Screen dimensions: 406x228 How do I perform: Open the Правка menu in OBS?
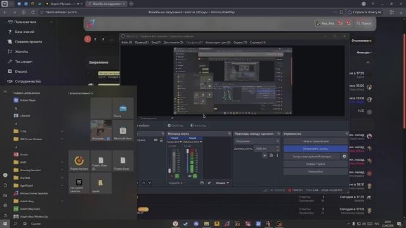pyautogui.click(x=141, y=42)
